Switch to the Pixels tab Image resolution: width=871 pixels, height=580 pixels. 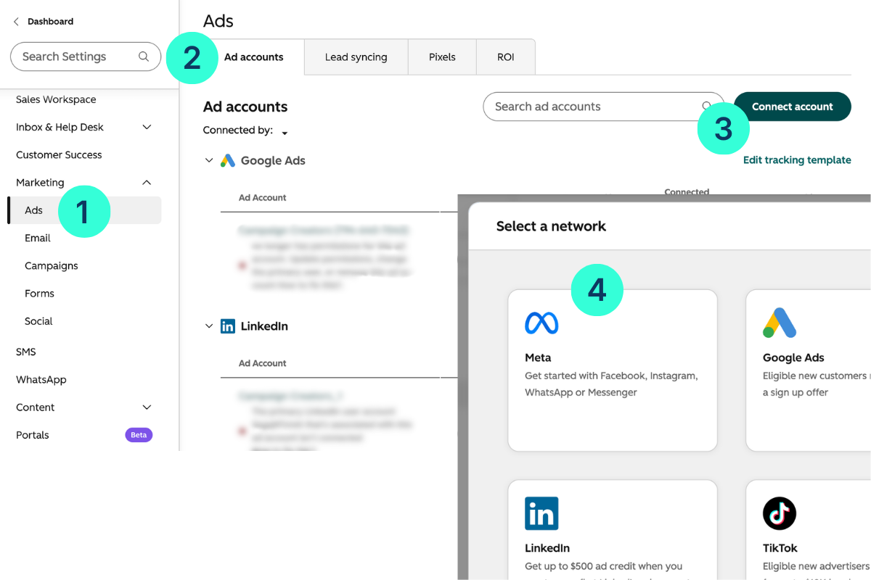pos(442,57)
